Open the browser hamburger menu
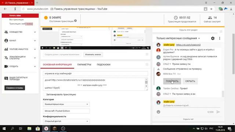235x132 pixels. [x=206, y=3]
